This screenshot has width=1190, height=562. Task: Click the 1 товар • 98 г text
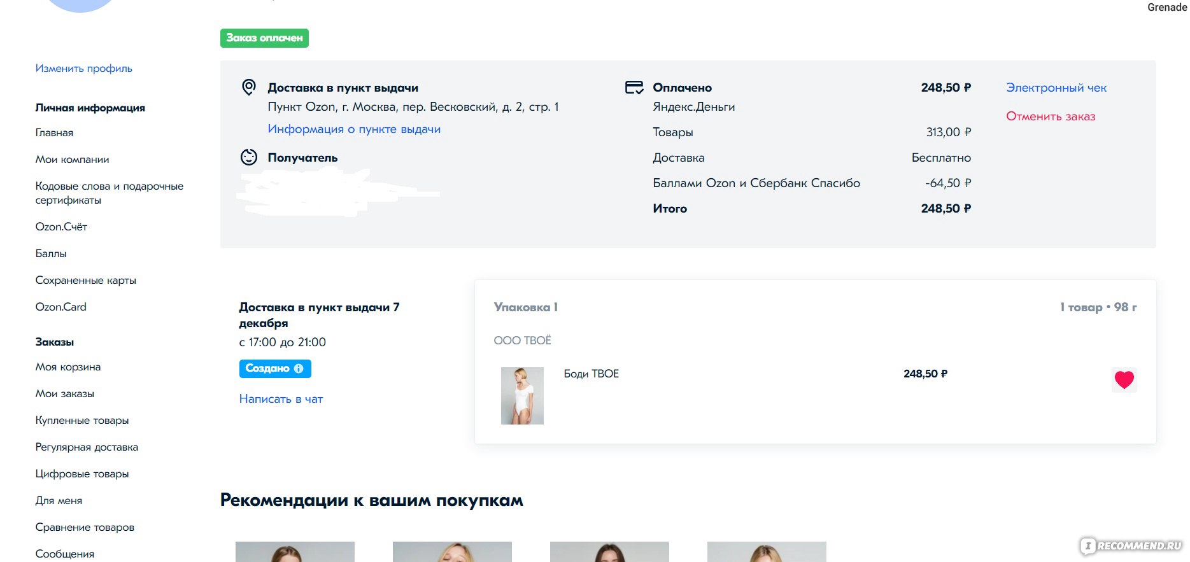(x=1098, y=307)
